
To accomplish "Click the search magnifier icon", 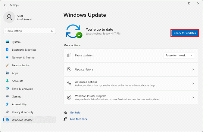I will (52, 31).
